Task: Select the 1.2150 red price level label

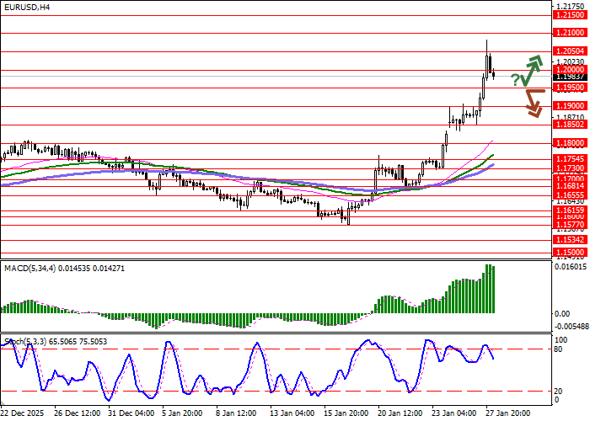Action: 571,15
